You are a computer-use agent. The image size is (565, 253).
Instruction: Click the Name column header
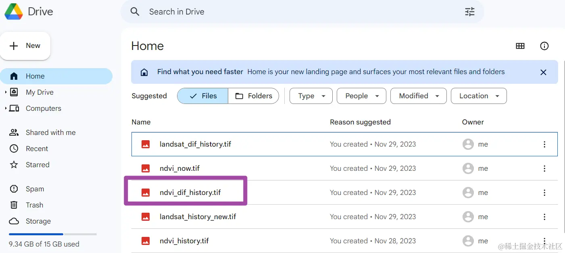(141, 122)
